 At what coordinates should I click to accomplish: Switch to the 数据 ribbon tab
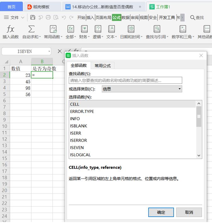pos(126,17)
